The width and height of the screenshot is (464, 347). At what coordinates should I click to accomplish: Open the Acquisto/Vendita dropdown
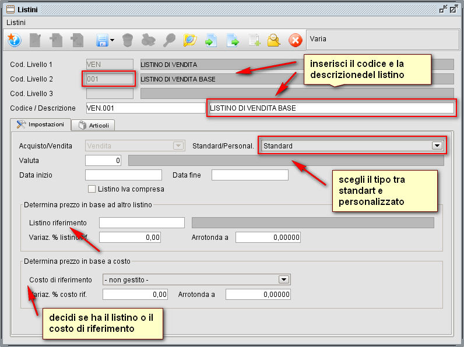click(135, 146)
